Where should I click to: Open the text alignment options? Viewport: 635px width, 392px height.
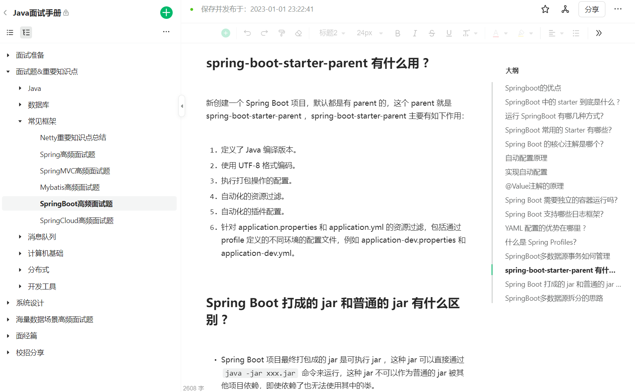tap(556, 33)
